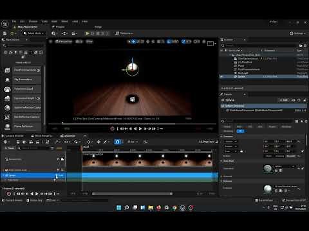Click the details panel favorites star icon

pyautogui.click(x=301, y=121)
